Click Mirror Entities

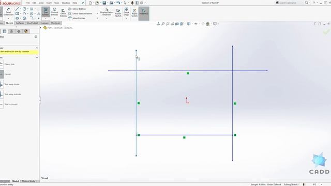coord(77,9)
